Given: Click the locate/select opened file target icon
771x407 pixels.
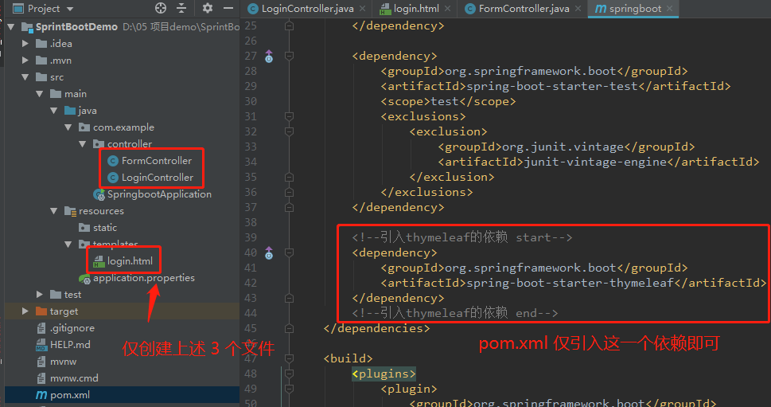Looking at the screenshot, I should (x=161, y=8).
